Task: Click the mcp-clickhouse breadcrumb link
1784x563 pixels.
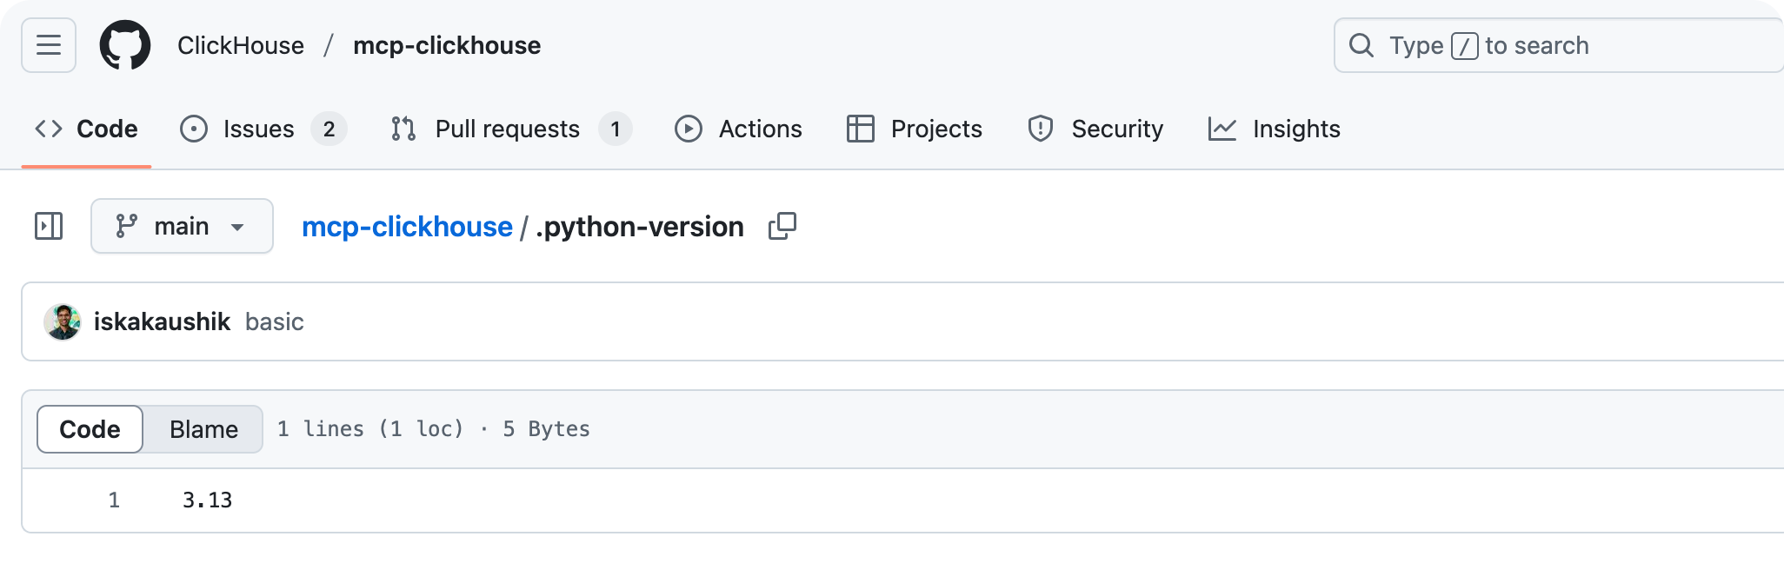Action: pyautogui.click(x=407, y=227)
